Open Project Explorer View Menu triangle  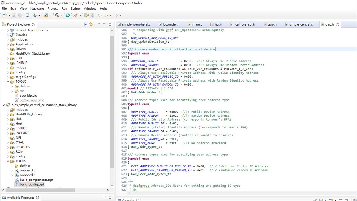pyautogui.click(x=99, y=24)
